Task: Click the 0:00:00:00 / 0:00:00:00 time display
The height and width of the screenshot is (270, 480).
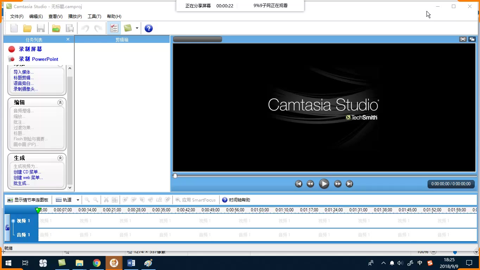Action: pyautogui.click(x=451, y=184)
